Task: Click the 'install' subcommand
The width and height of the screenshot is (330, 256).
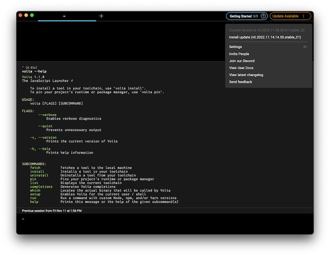Action: (x=37, y=172)
